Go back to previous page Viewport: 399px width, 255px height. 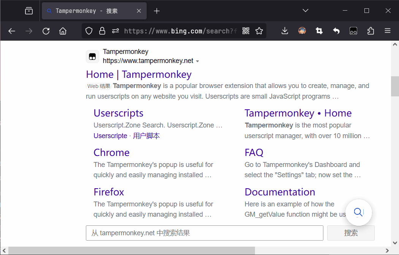click(x=12, y=31)
